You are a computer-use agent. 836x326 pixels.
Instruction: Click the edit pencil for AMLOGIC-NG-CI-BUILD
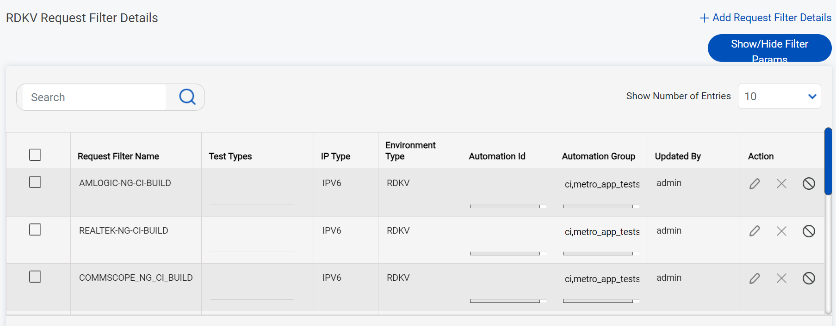[755, 184]
